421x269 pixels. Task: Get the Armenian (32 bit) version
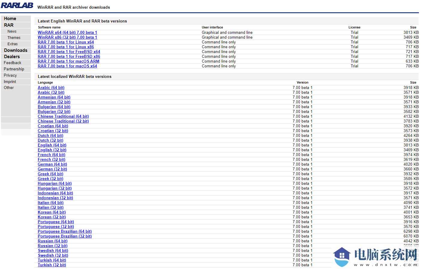coord(54,102)
